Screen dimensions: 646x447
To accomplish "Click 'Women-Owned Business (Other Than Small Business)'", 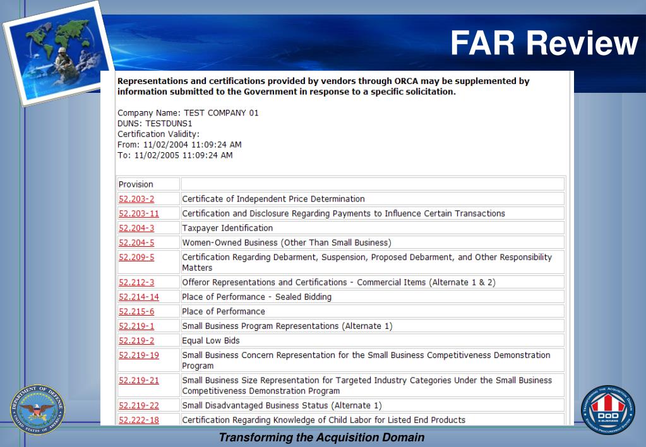I will pyautogui.click(x=287, y=242).
